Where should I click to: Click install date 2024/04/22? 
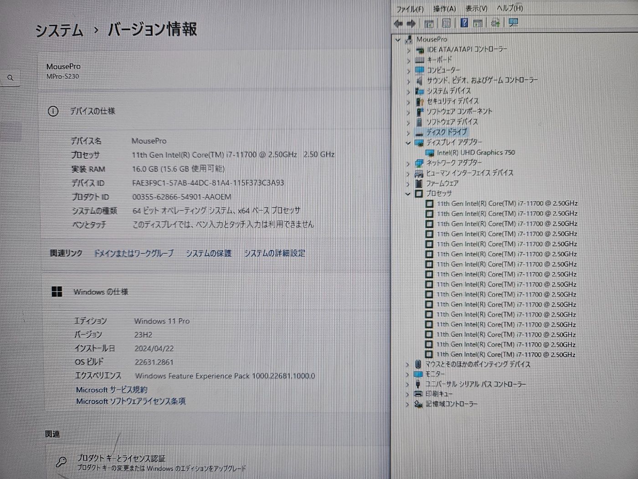click(x=154, y=349)
